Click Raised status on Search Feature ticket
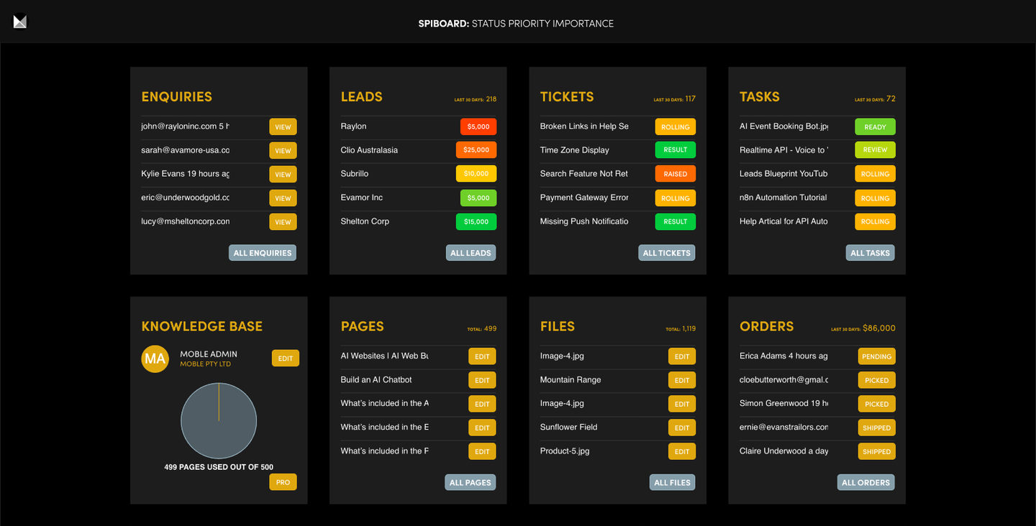This screenshot has width=1036, height=526. (x=675, y=174)
